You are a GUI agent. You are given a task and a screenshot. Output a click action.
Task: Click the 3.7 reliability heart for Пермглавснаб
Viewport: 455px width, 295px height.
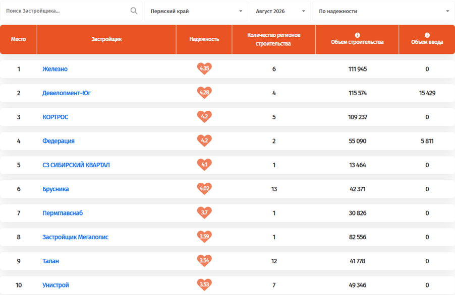click(x=204, y=213)
